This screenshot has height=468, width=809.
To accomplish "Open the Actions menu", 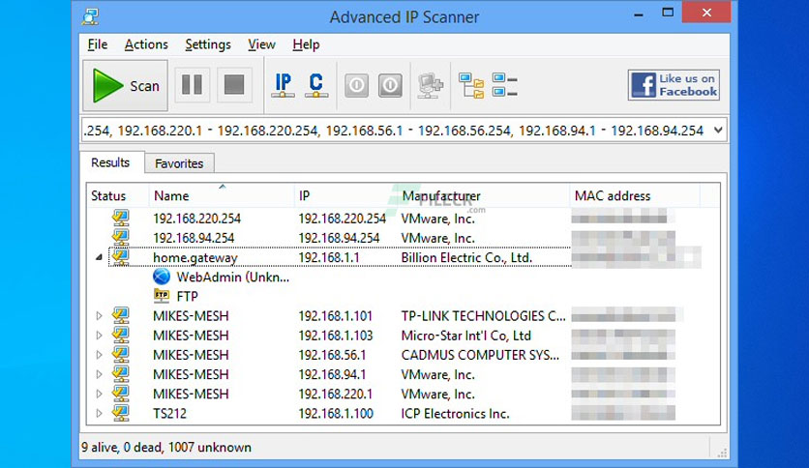I will (146, 44).
